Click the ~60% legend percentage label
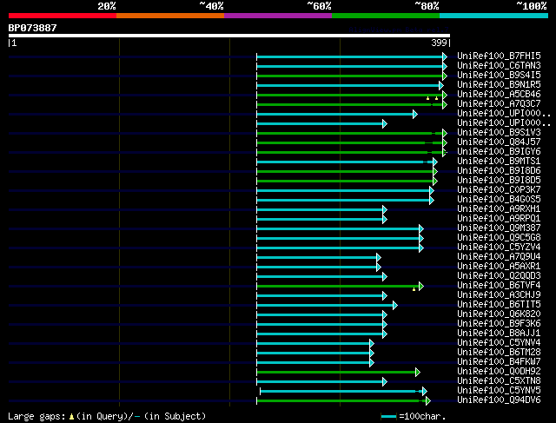Screen dimensions: 556x423 [319, 6]
